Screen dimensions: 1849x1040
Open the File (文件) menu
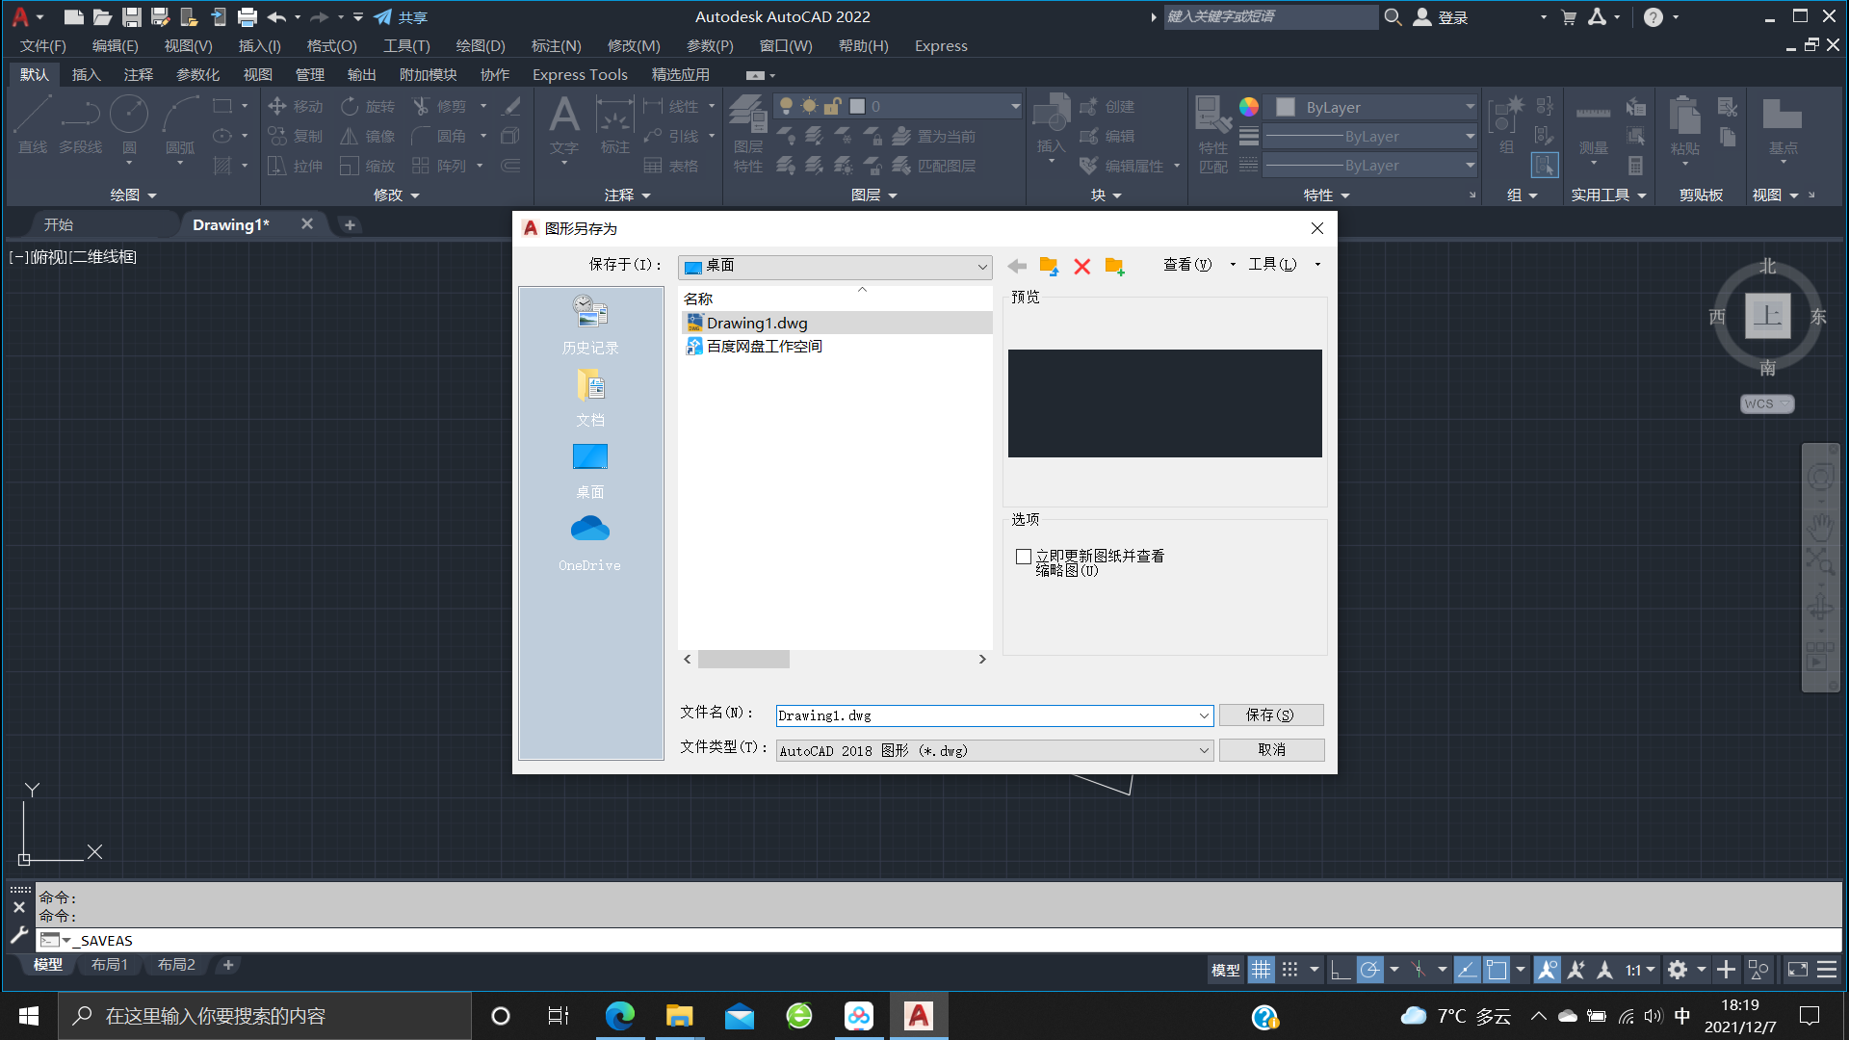(43, 45)
